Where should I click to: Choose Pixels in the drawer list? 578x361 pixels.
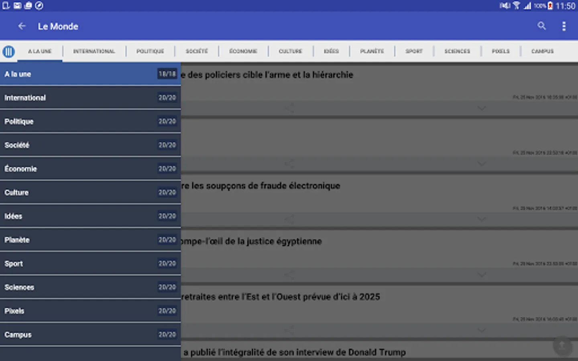tap(90, 310)
